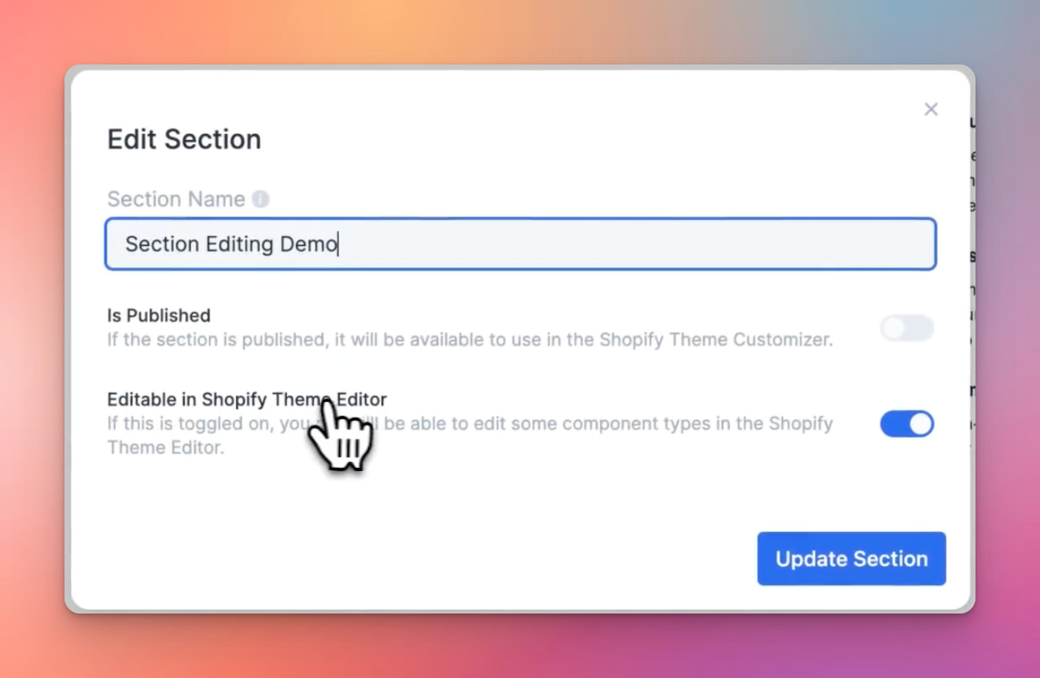The height and width of the screenshot is (678, 1040).
Task: Disable the Editable in Shopify Theme Editor toggle
Action: coord(907,424)
